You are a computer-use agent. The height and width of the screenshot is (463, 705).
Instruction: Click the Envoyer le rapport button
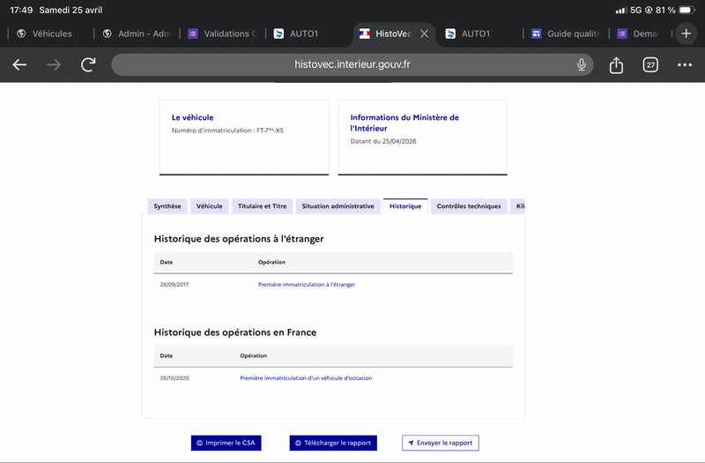point(441,443)
